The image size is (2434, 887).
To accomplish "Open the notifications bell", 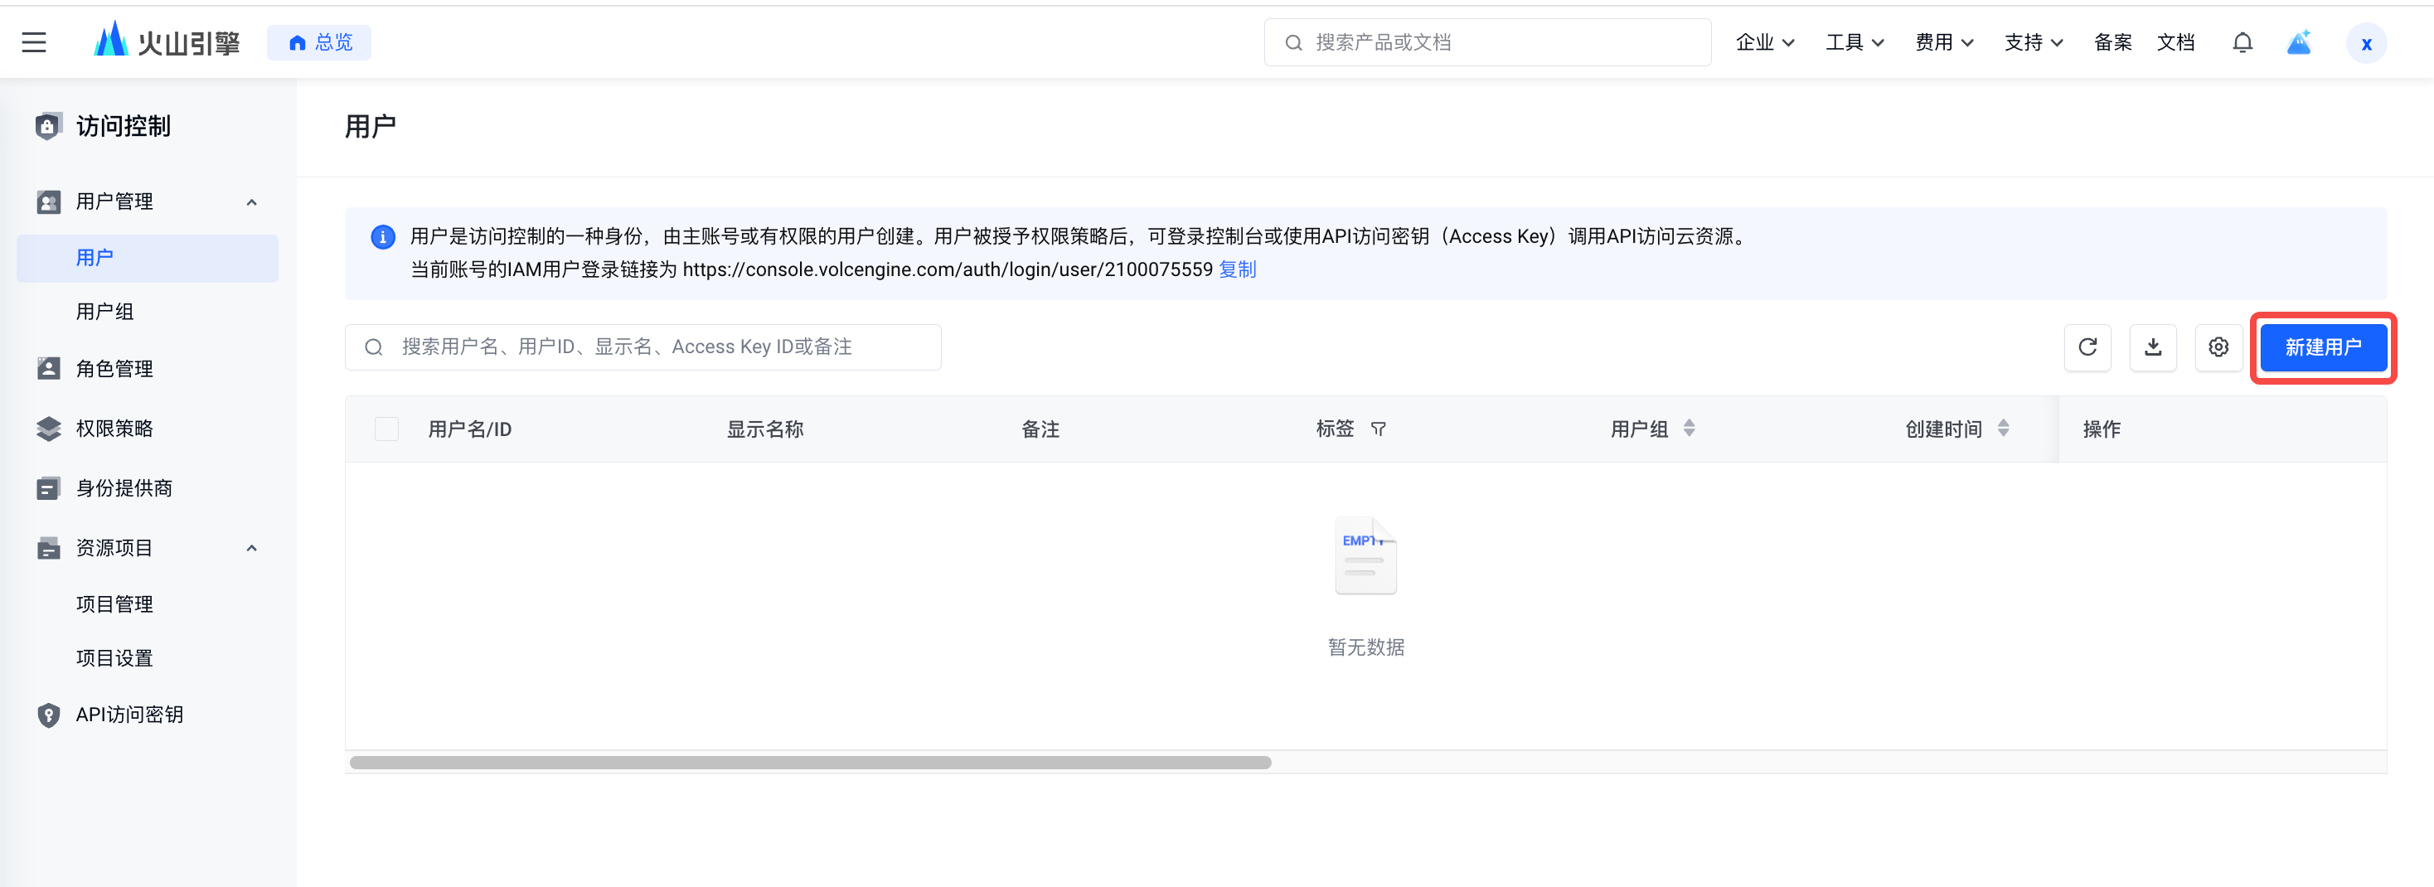I will pos(2242,42).
